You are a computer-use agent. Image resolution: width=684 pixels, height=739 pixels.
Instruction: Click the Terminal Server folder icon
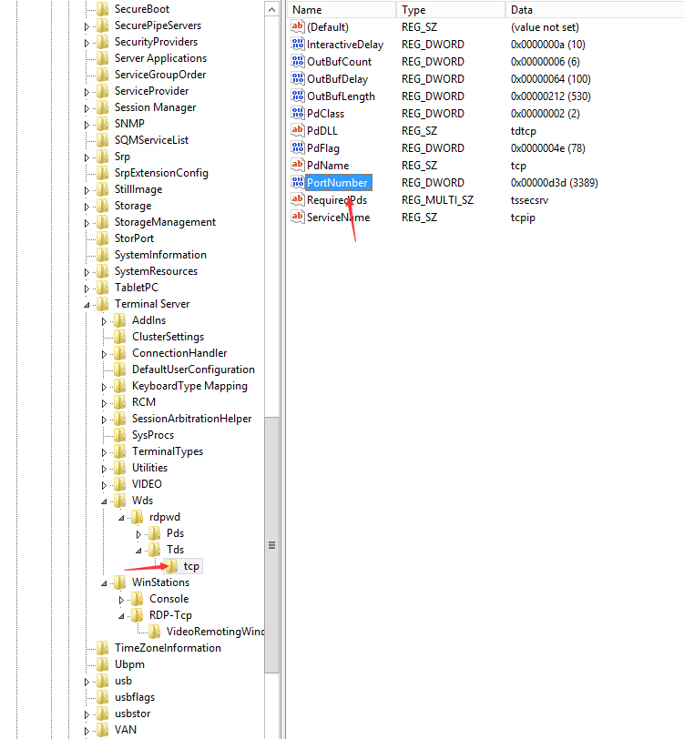point(102,304)
